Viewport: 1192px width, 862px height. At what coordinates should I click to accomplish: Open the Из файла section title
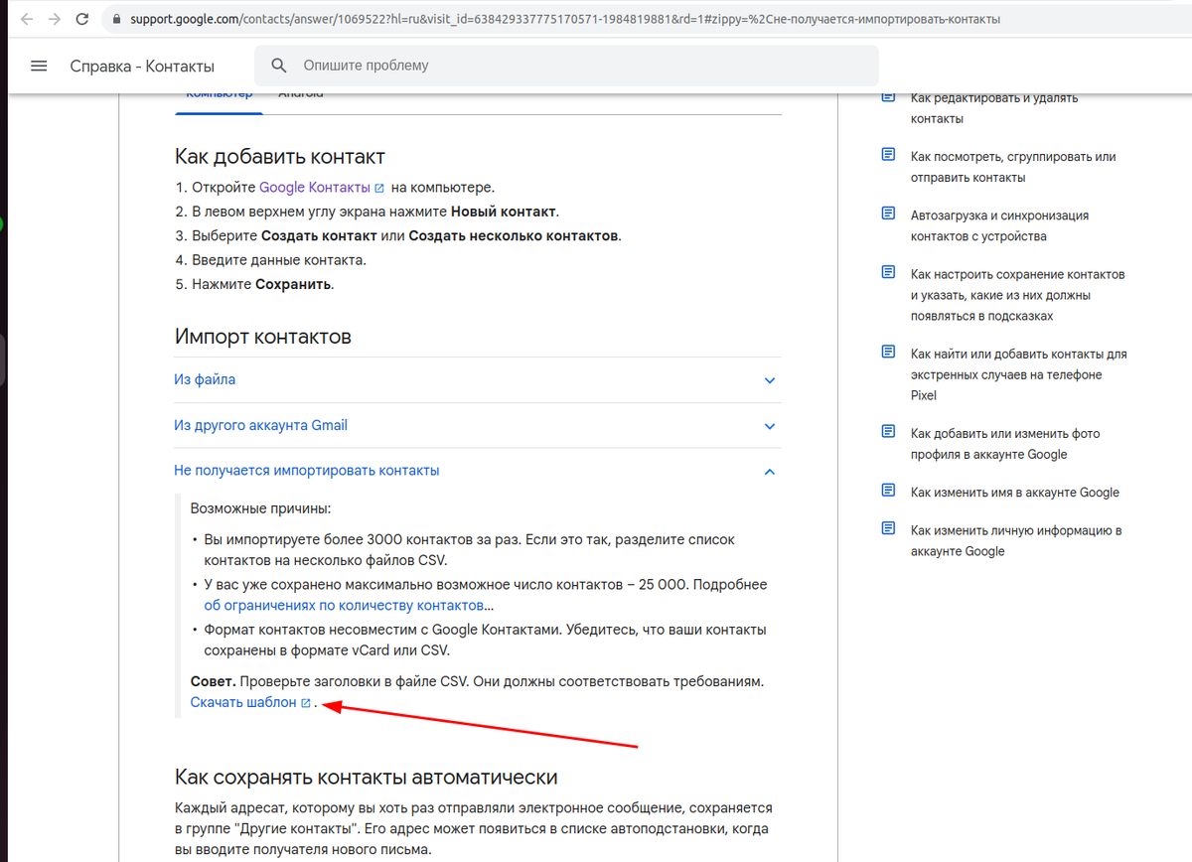click(205, 379)
